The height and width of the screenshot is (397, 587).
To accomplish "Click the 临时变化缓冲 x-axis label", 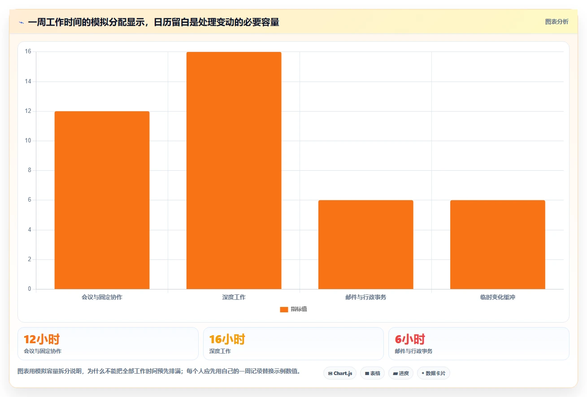I will point(497,297).
